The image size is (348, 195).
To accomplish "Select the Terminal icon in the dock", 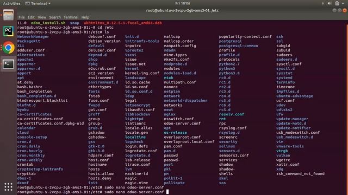I will click(9, 64).
